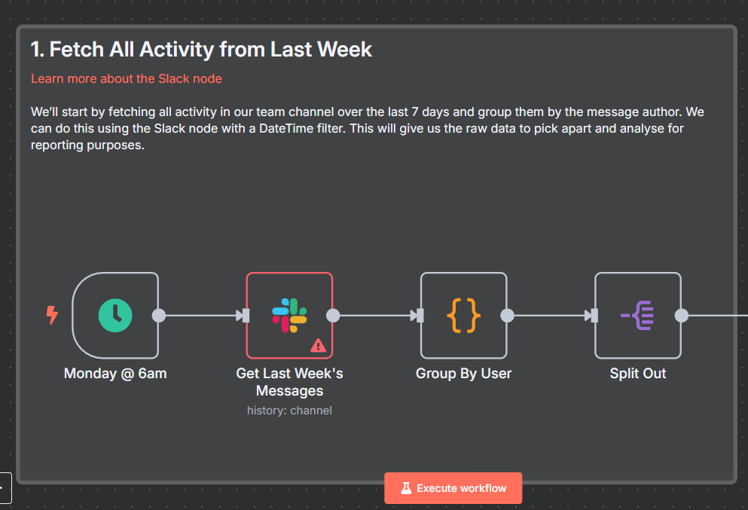This screenshot has width=748, height=510.
Task: Click the output dot of the Group By User node
Action: (507, 316)
